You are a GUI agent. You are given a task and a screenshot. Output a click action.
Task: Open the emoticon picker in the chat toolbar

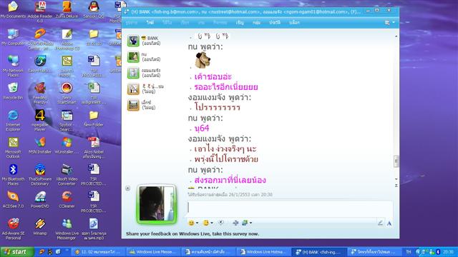[x=191, y=223]
